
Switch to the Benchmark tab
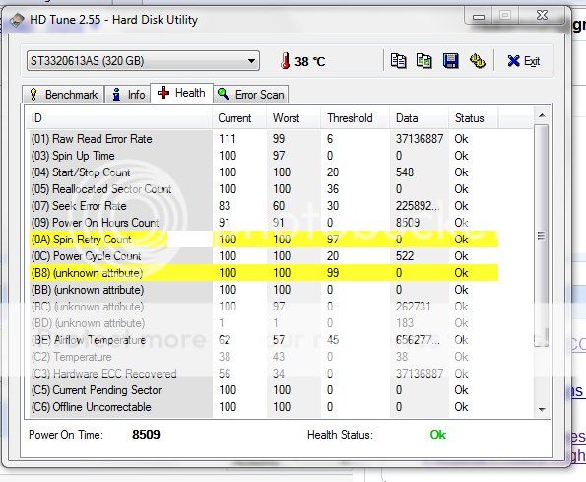64,95
